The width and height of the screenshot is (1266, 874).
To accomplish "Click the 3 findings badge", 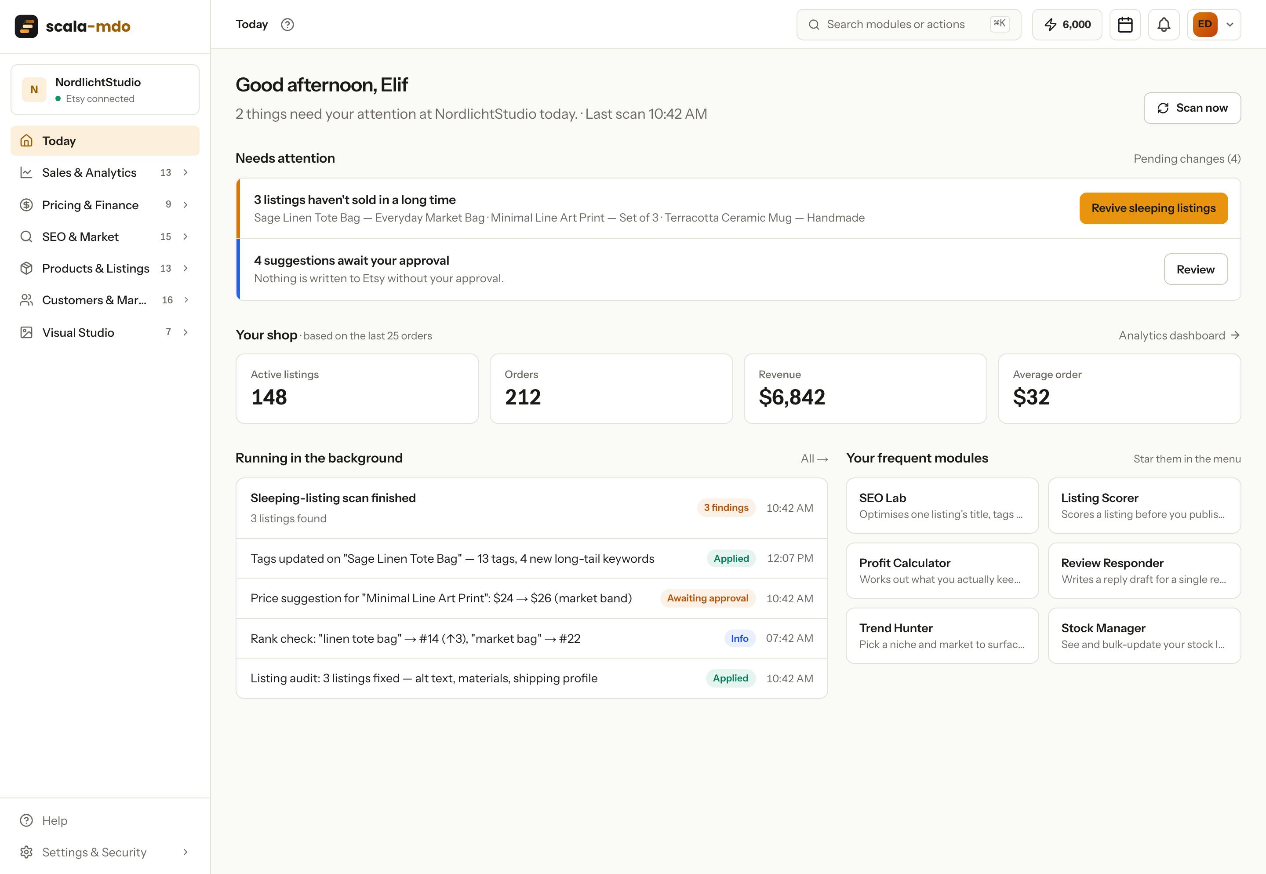I will [x=726, y=508].
